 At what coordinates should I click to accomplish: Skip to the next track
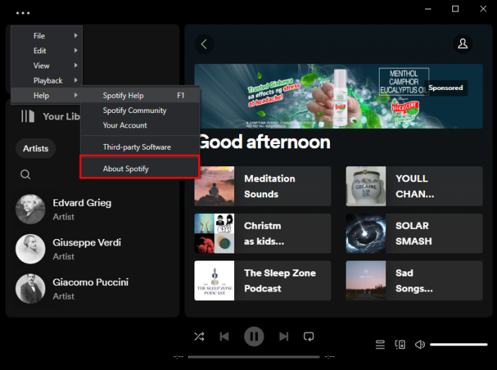point(284,336)
